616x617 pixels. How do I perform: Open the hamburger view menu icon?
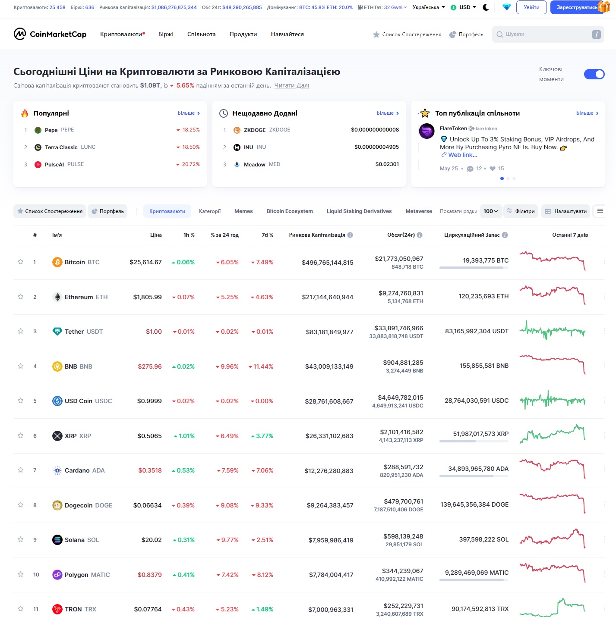(x=600, y=211)
